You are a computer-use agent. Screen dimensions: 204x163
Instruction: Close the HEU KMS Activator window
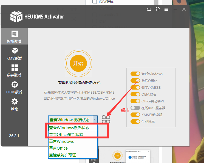(184, 9)
